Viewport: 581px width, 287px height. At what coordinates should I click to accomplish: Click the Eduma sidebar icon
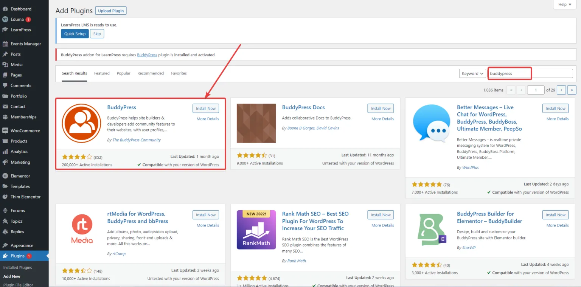click(5, 19)
